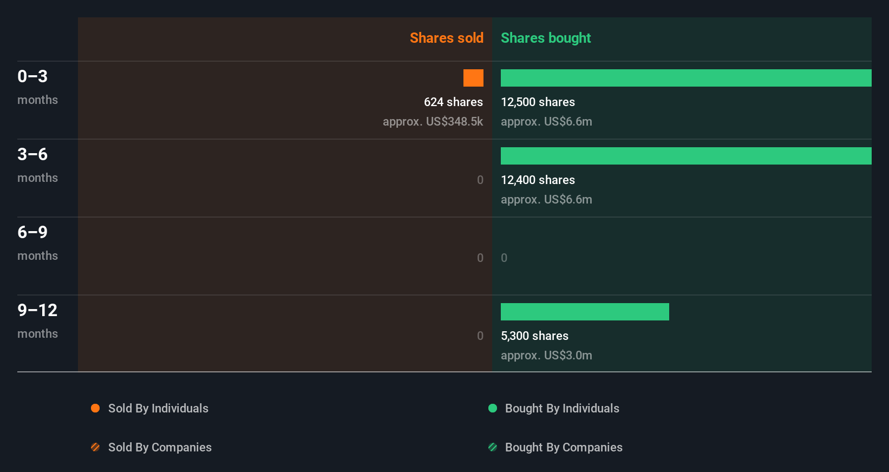
Task: Click the 5,300 shares value
Action: 534,336
